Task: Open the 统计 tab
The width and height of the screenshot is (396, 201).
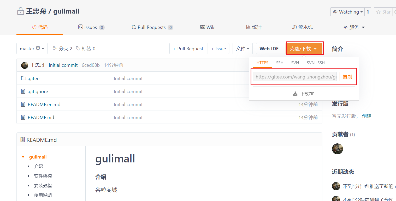Action: 254,27
